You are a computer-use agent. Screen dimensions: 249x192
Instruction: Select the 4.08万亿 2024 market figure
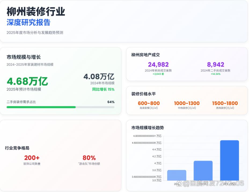pyautogui.click(x=99, y=77)
